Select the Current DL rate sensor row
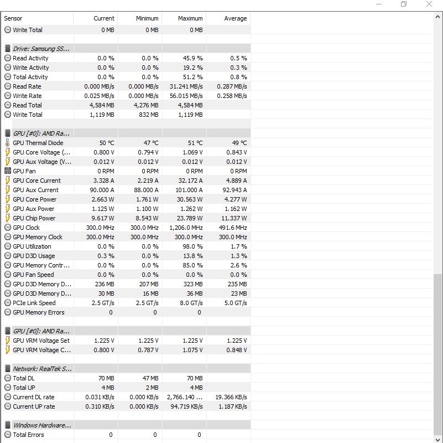 [x=126, y=397]
